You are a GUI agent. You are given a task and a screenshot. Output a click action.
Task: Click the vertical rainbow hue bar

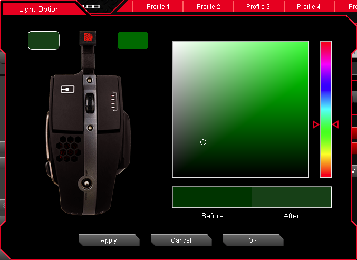point(325,109)
